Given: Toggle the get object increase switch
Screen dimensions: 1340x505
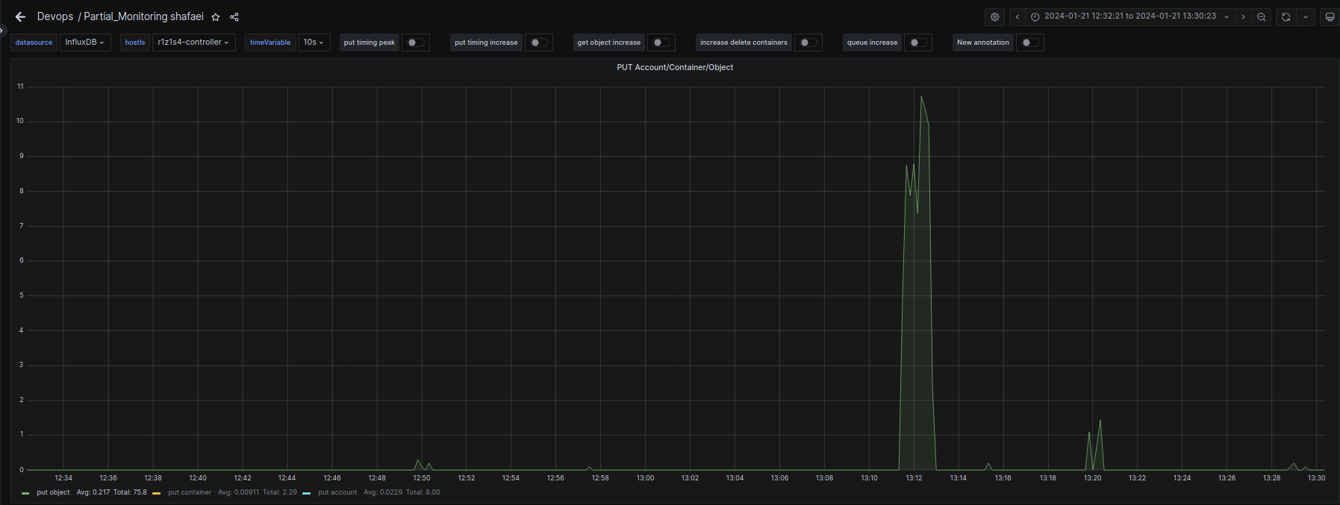Looking at the screenshot, I should click(x=661, y=43).
